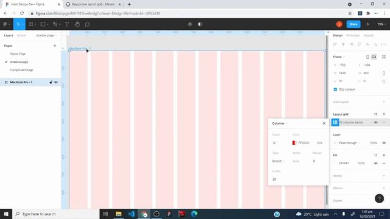
Task: Toggle the FFFFFF fill visibility
Action: click(x=375, y=164)
